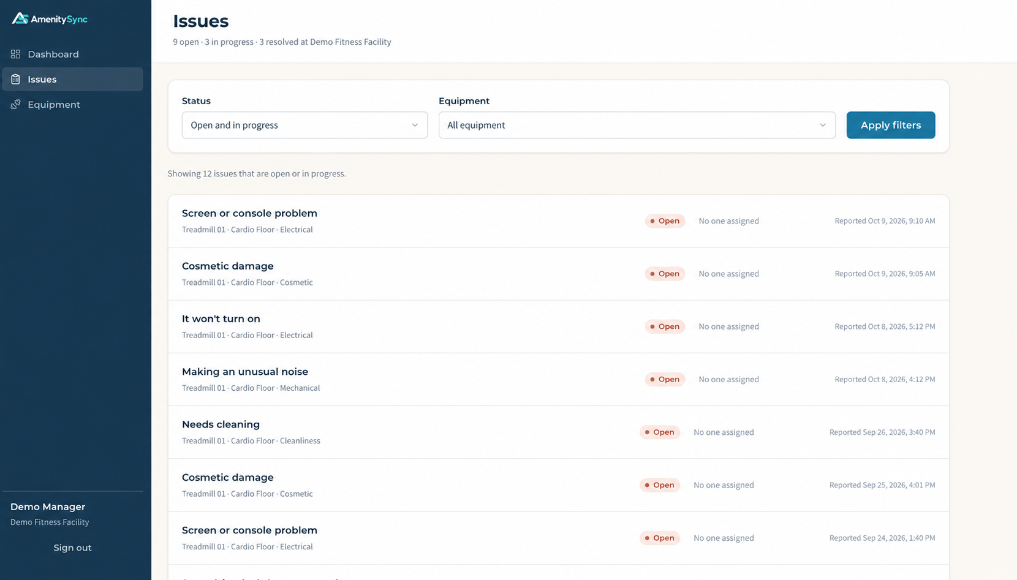Click the Demo Manager user name
The height and width of the screenshot is (580, 1017).
(48, 507)
